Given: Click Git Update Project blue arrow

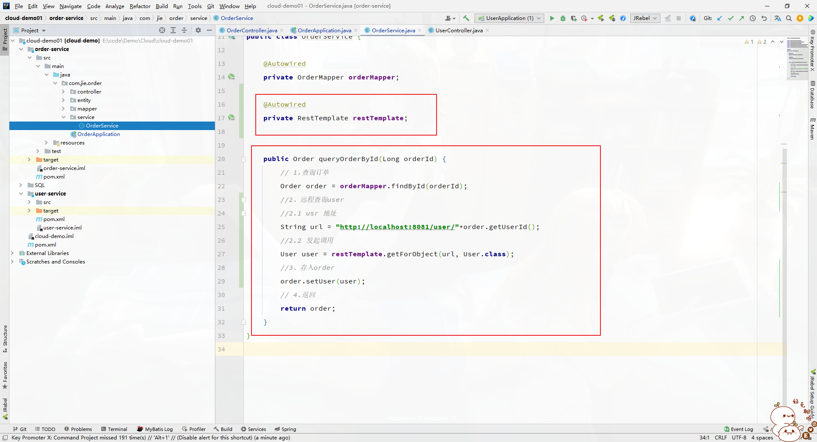Looking at the screenshot, I should pos(720,18).
